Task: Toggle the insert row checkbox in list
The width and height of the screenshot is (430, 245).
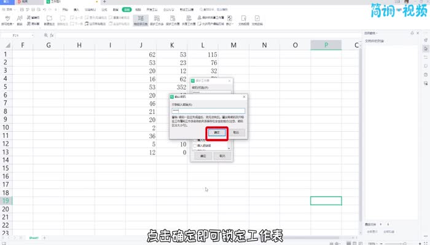Action: [x=195, y=140]
